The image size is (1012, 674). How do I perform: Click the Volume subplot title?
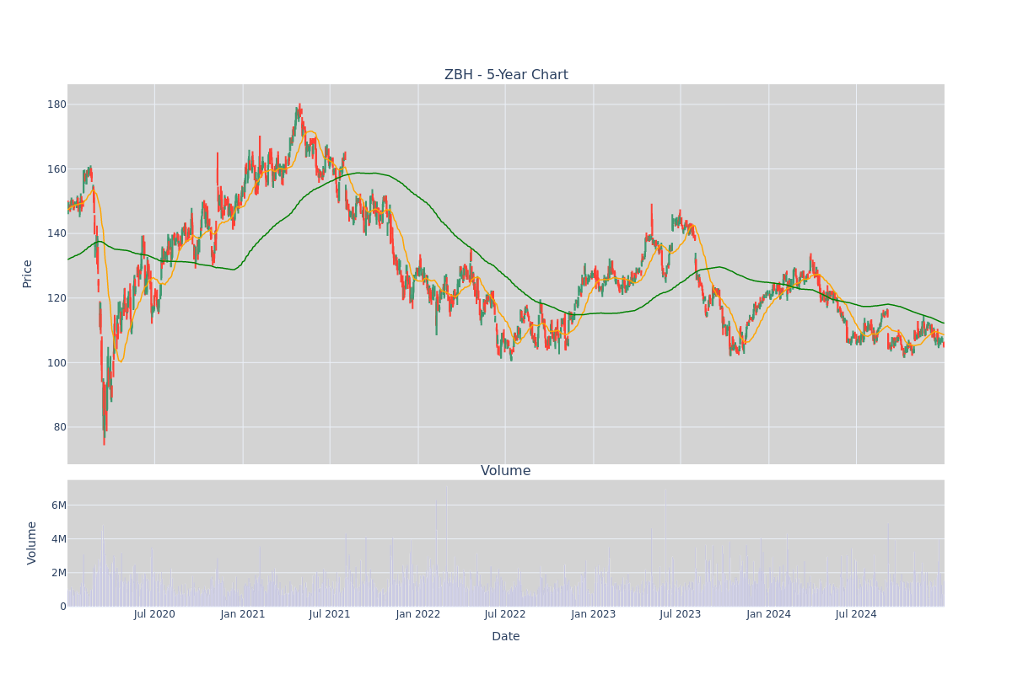[506, 471]
